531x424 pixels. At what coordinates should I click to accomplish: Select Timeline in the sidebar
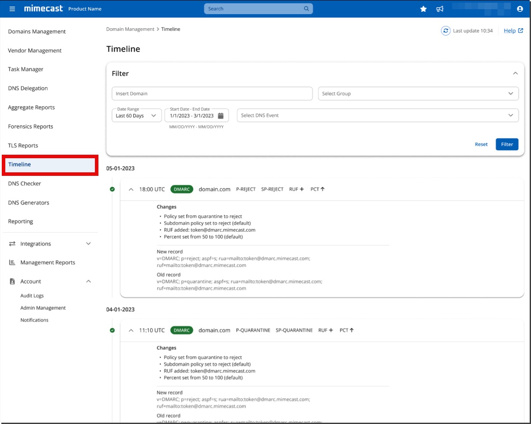(x=50, y=164)
